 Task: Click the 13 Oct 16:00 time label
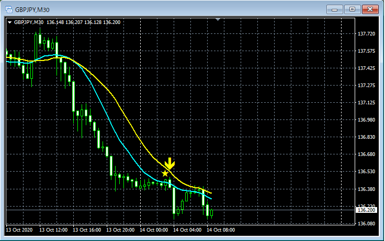coord(87,230)
